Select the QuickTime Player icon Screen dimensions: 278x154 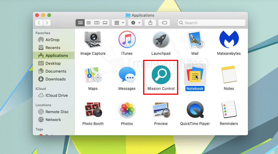tap(195, 109)
